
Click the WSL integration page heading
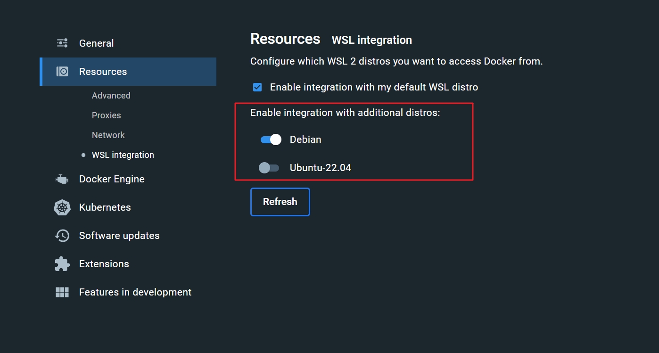point(372,40)
